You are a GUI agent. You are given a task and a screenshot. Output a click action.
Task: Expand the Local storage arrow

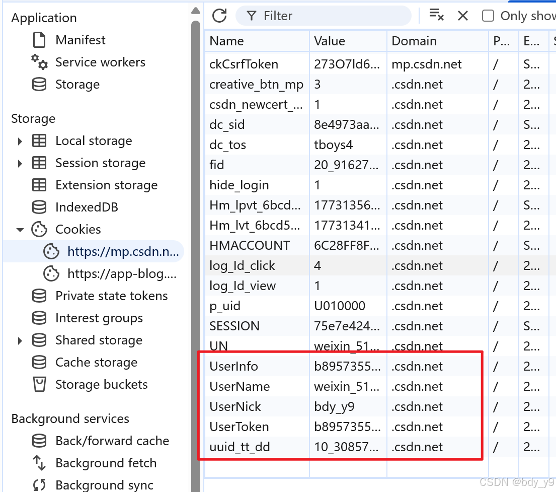point(20,142)
